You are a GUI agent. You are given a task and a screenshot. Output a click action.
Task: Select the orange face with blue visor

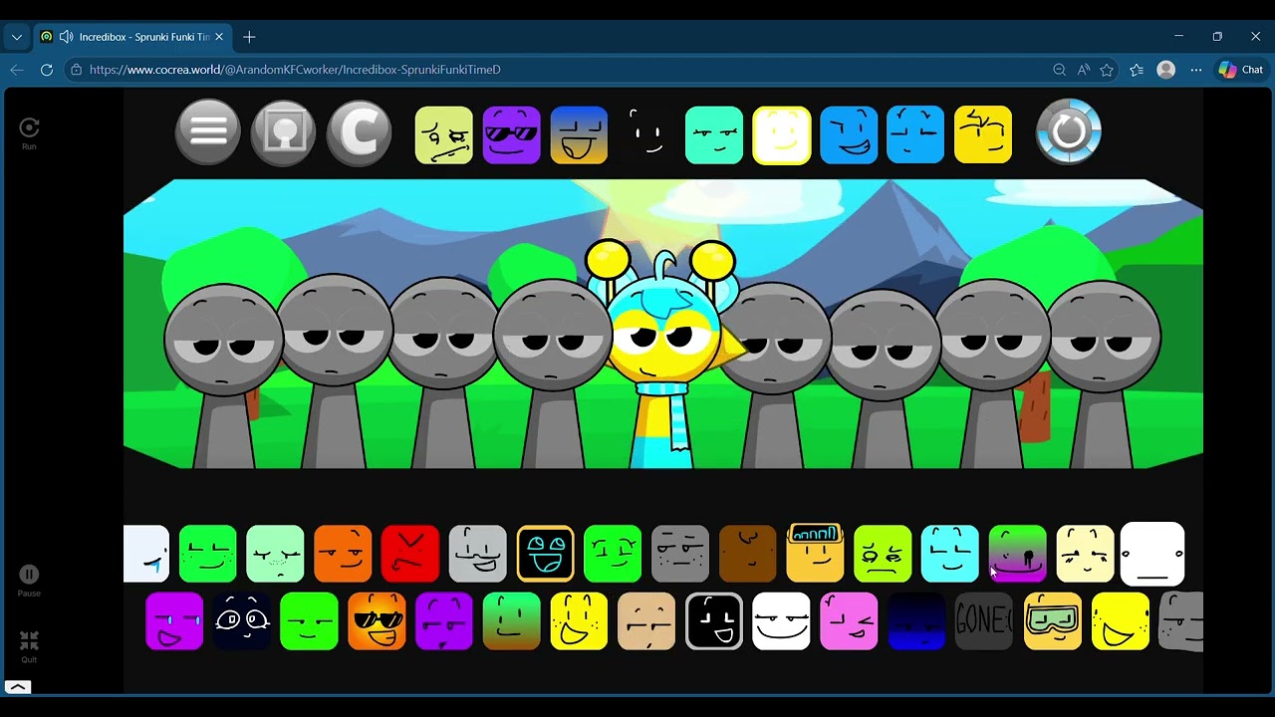[816, 554]
